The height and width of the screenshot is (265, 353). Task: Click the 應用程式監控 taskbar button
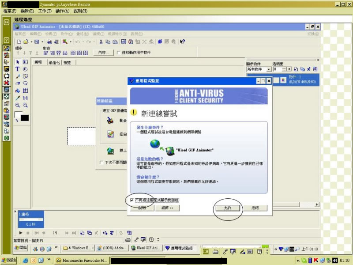(180, 248)
